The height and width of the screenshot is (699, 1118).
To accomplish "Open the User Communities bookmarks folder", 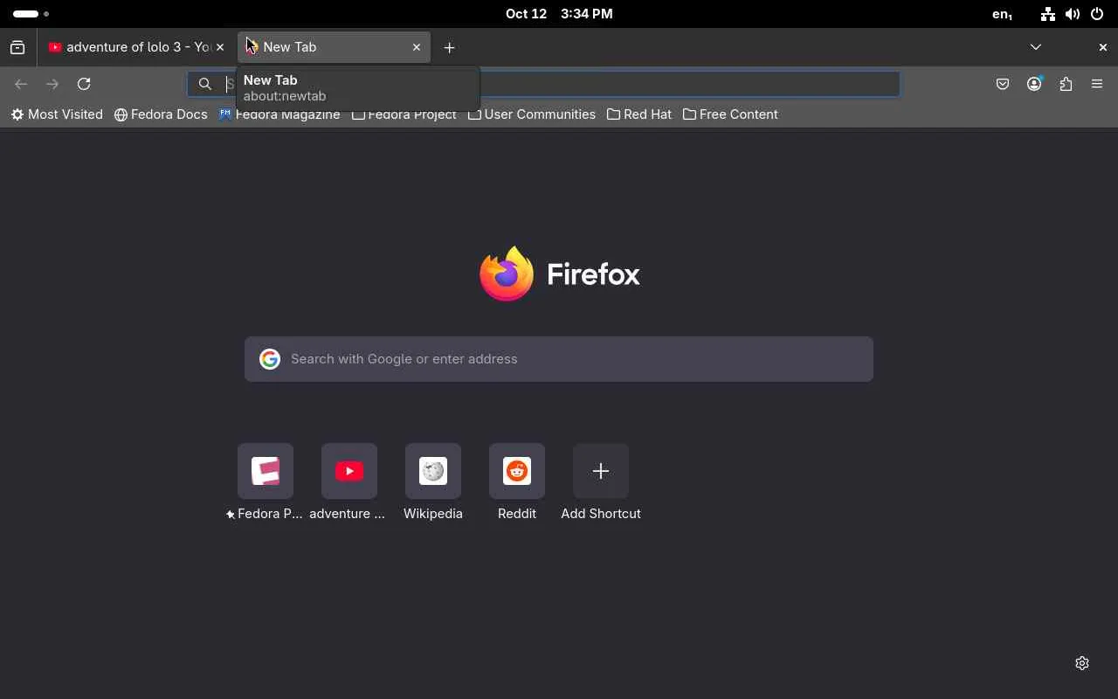I will point(532,114).
